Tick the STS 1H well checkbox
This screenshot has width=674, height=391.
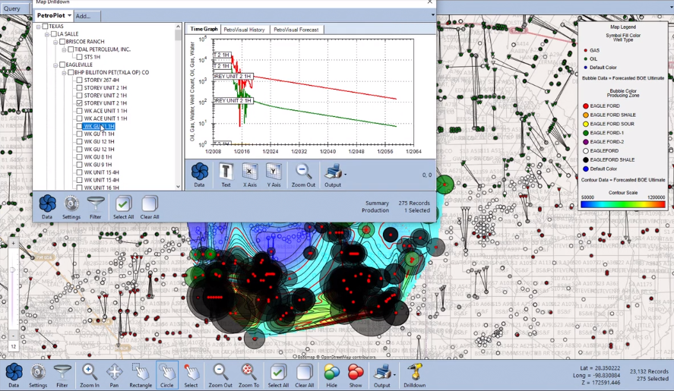(80, 57)
